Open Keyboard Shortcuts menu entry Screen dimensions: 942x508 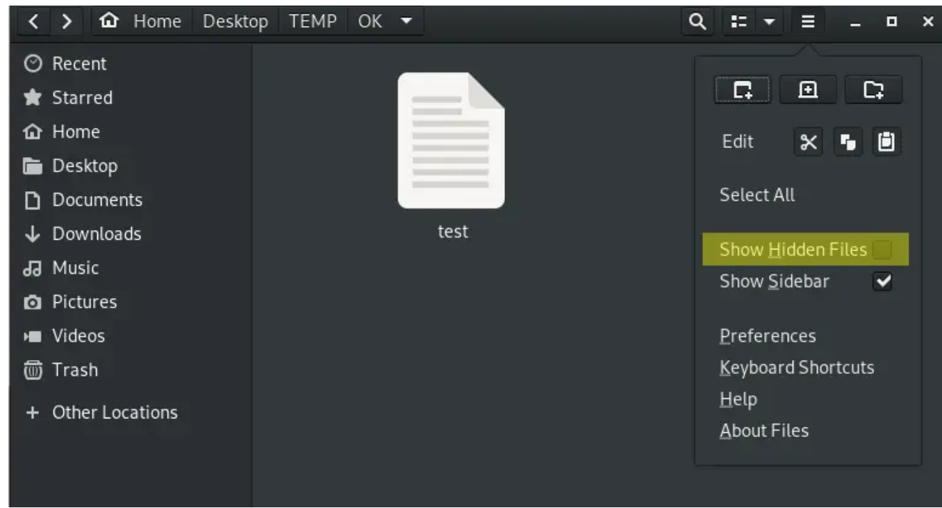pyautogui.click(x=796, y=368)
